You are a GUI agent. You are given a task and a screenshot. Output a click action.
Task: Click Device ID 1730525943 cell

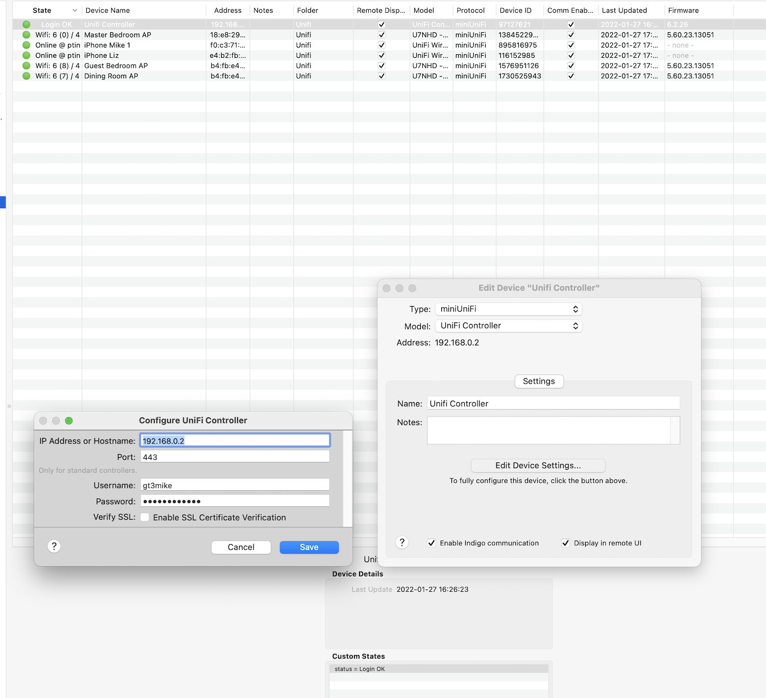(x=519, y=76)
